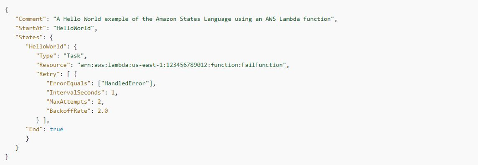Click the 2.0 BackoffRate value
Screen dimensions: 478x165
click(103, 111)
